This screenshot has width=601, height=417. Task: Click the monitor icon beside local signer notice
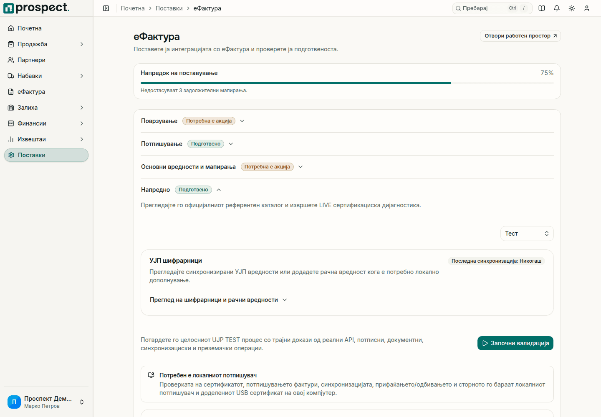pyautogui.click(x=151, y=375)
